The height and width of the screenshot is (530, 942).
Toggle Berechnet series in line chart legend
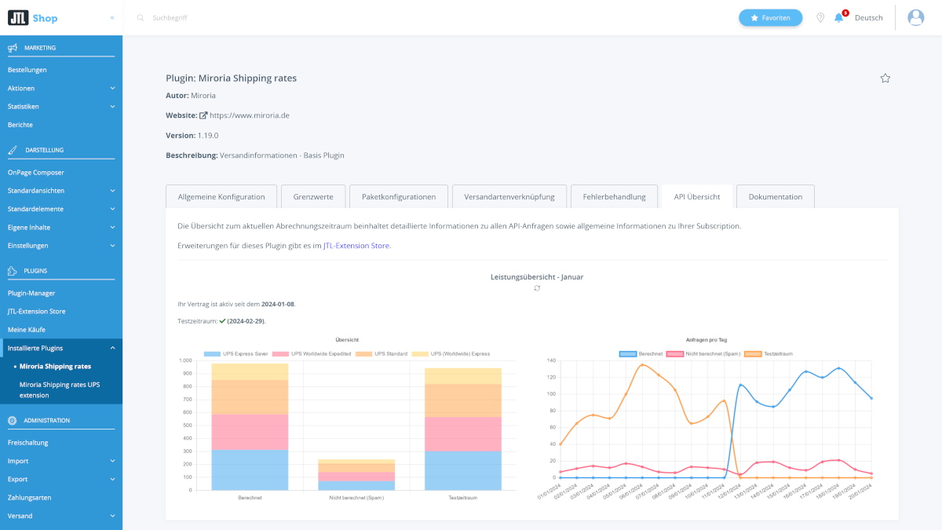[628, 353]
